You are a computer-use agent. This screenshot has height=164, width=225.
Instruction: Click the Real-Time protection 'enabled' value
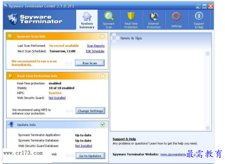55,83
